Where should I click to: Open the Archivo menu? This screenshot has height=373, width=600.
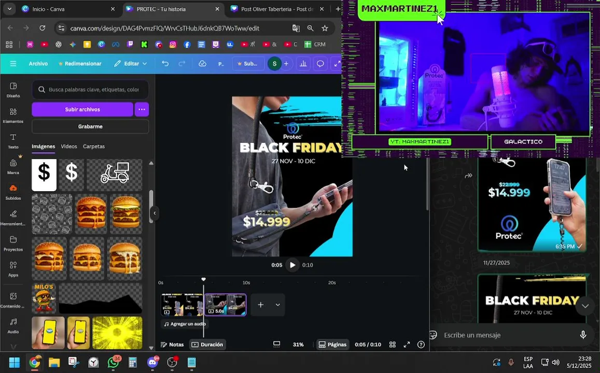[x=38, y=63]
